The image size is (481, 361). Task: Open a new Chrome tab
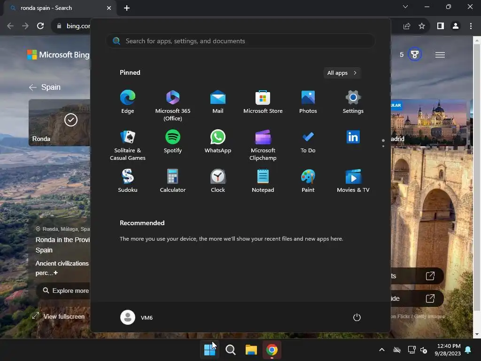127,8
